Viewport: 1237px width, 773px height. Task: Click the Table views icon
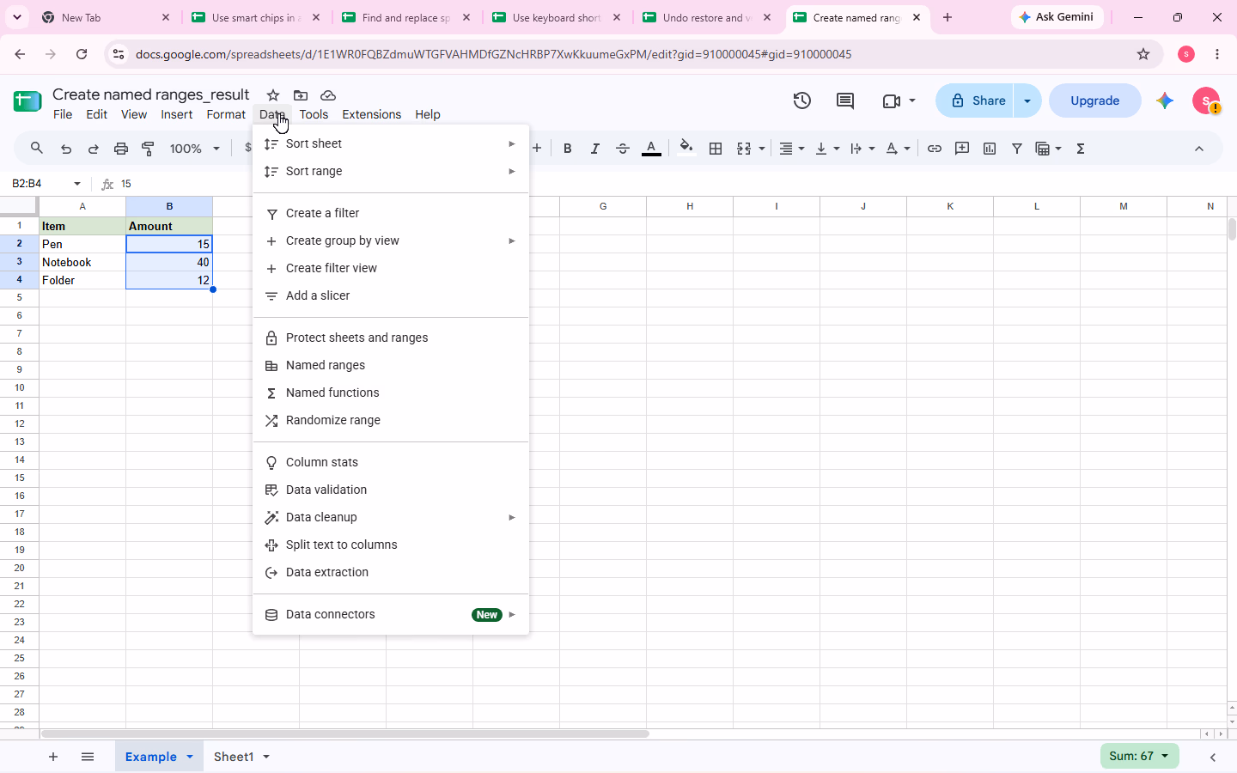coord(1043,149)
